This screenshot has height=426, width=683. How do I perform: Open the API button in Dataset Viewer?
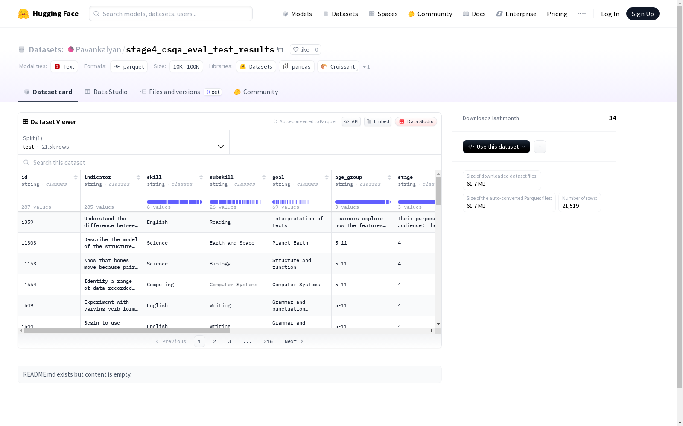(351, 121)
